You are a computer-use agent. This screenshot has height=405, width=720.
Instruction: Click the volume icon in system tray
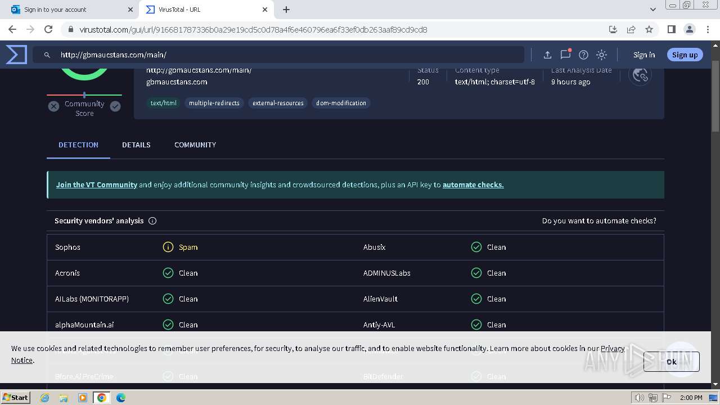(640, 398)
